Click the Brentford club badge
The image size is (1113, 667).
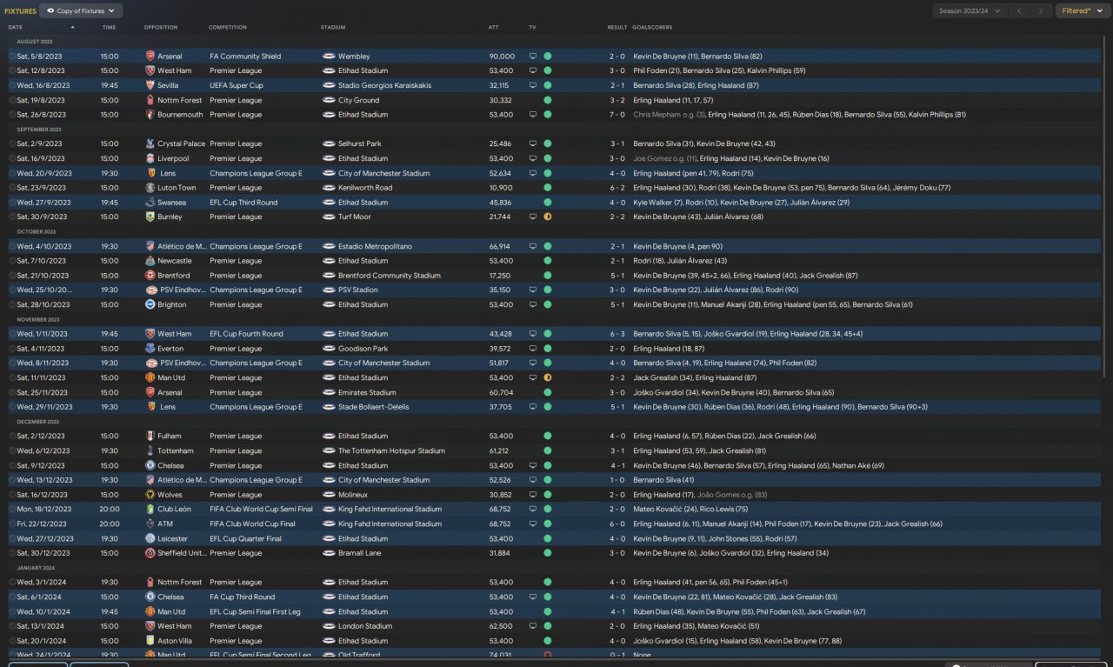tap(150, 276)
